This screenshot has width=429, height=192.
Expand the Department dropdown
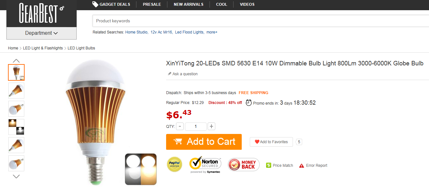click(x=42, y=33)
